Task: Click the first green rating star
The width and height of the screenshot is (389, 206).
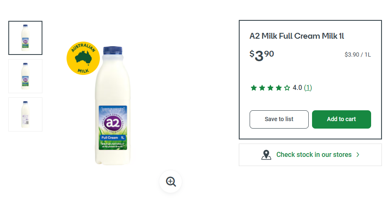Action: tap(254, 88)
